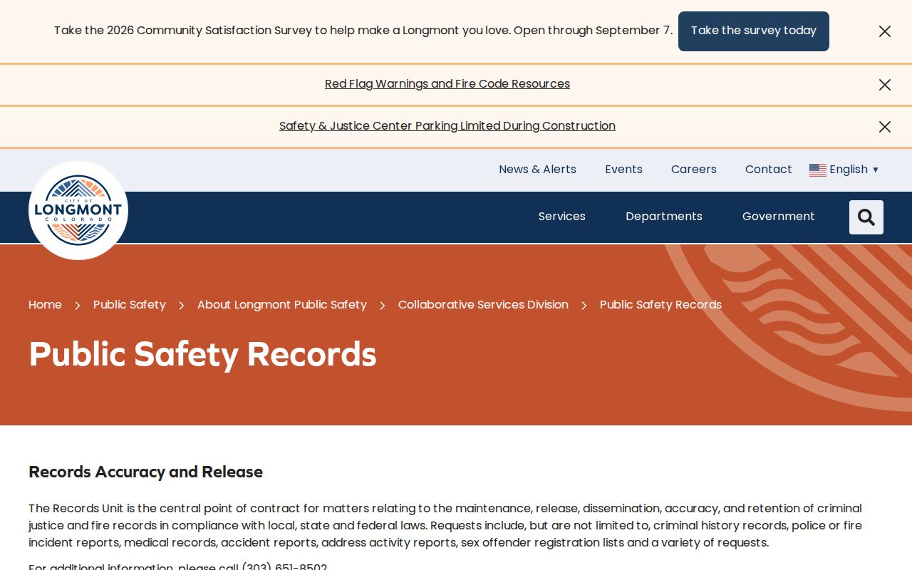Click the survey banner text about 2026 survey
This screenshot has height=570, width=912.
pos(363,31)
